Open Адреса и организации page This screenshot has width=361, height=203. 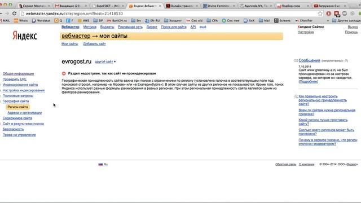click(24, 113)
